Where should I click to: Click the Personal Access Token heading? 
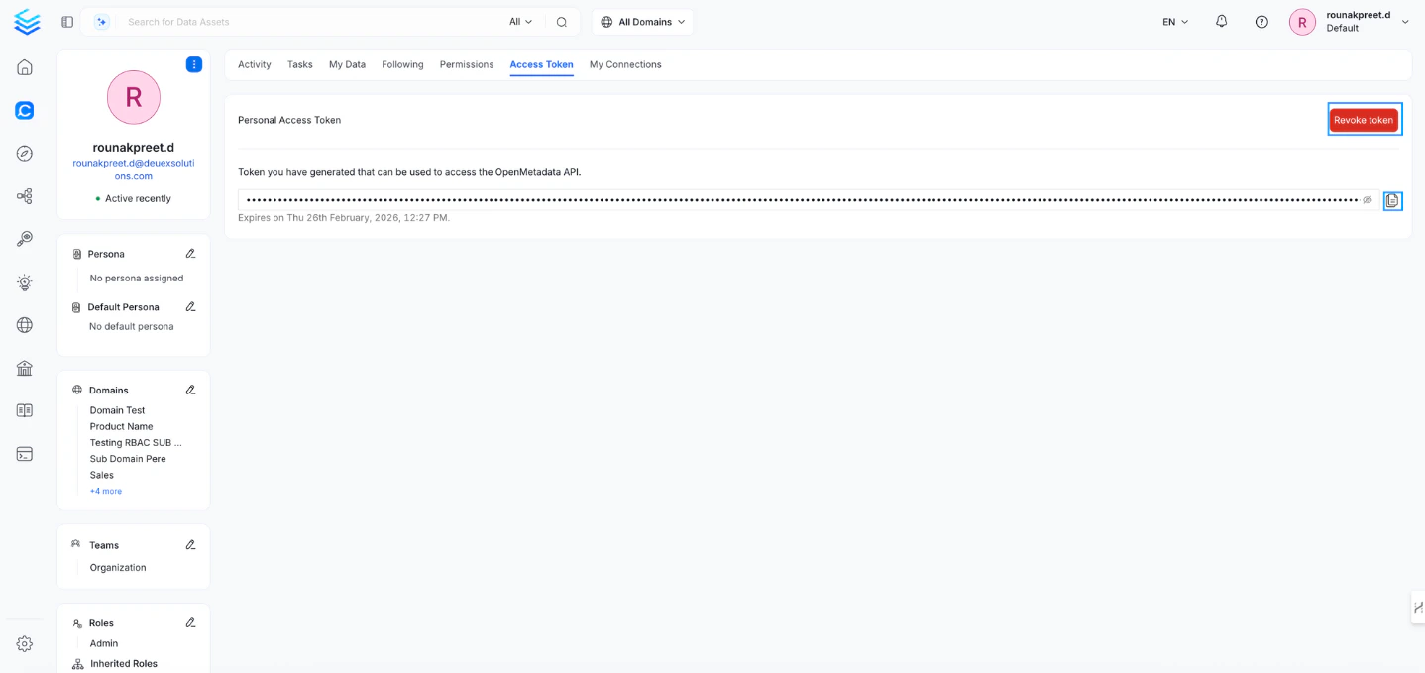(x=289, y=120)
